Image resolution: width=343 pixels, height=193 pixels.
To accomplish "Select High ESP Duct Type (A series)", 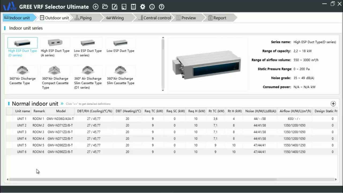I will (55, 47).
